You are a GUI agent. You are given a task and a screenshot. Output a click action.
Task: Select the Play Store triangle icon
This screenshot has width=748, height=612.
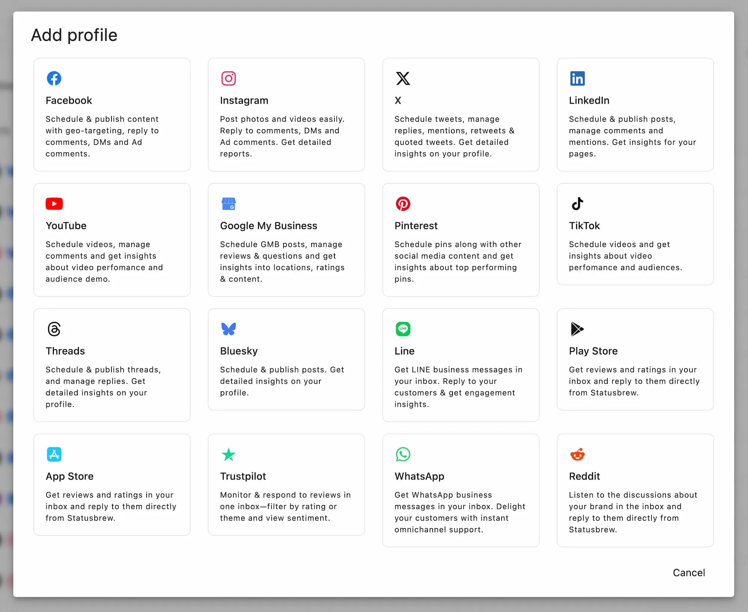(577, 329)
